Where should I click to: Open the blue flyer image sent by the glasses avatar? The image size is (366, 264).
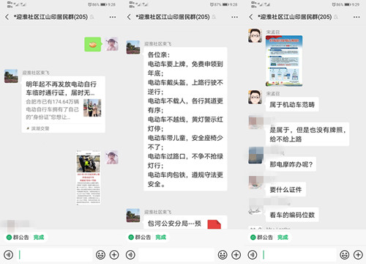tap(284, 61)
